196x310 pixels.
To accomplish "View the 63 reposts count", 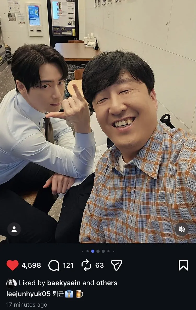I will tap(100, 265).
